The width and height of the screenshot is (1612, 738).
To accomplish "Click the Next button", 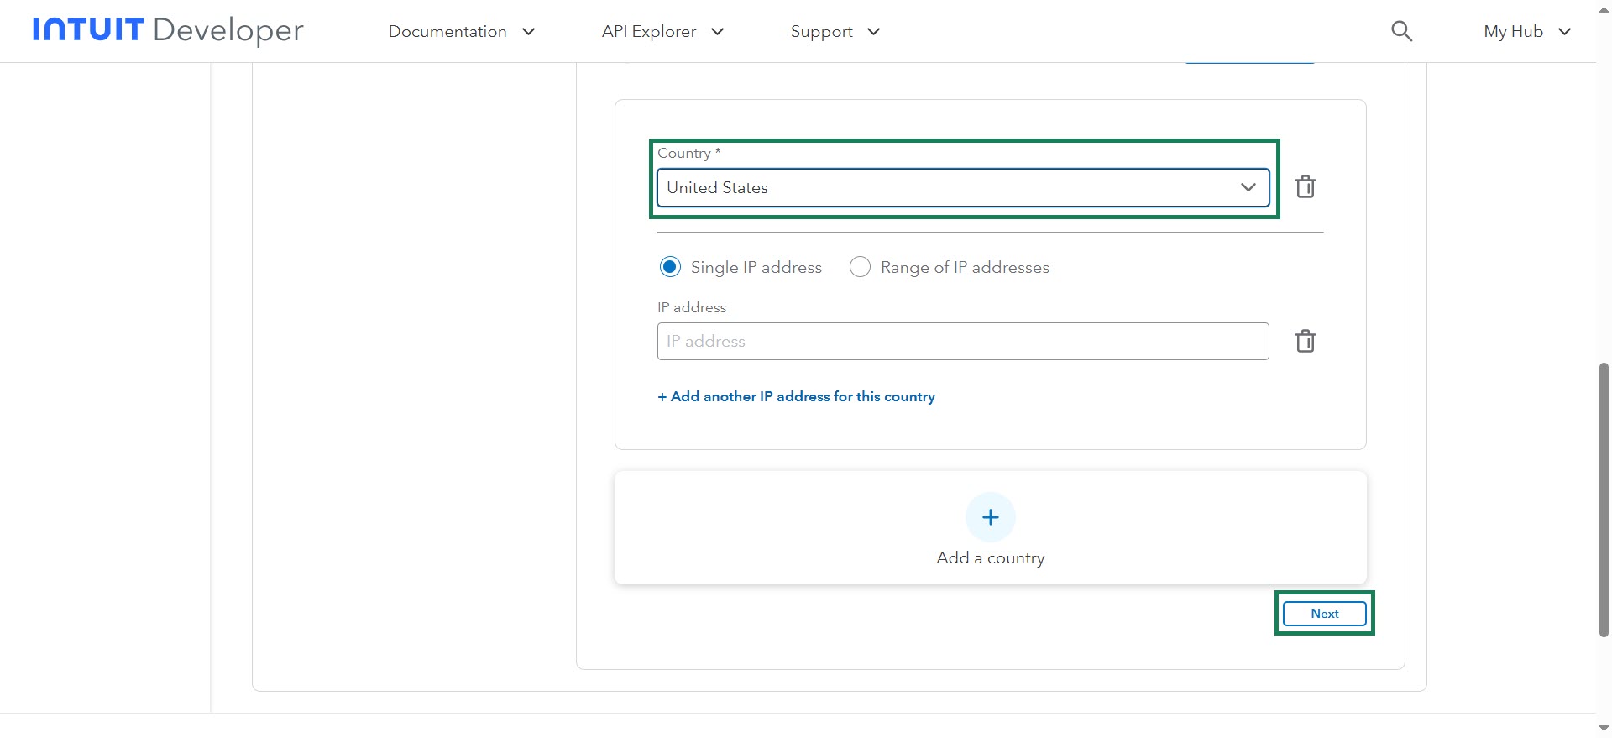I will tap(1324, 614).
